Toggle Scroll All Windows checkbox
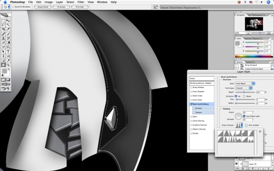The height and width of the screenshot is (171, 274). [x=13, y=7]
